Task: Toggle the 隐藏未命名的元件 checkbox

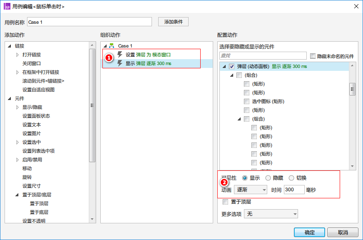Action: pyautogui.click(x=313, y=56)
